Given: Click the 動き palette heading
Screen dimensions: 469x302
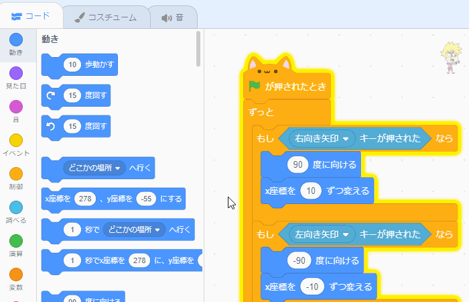Looking at the screenshot, I should tap(50, 39).
